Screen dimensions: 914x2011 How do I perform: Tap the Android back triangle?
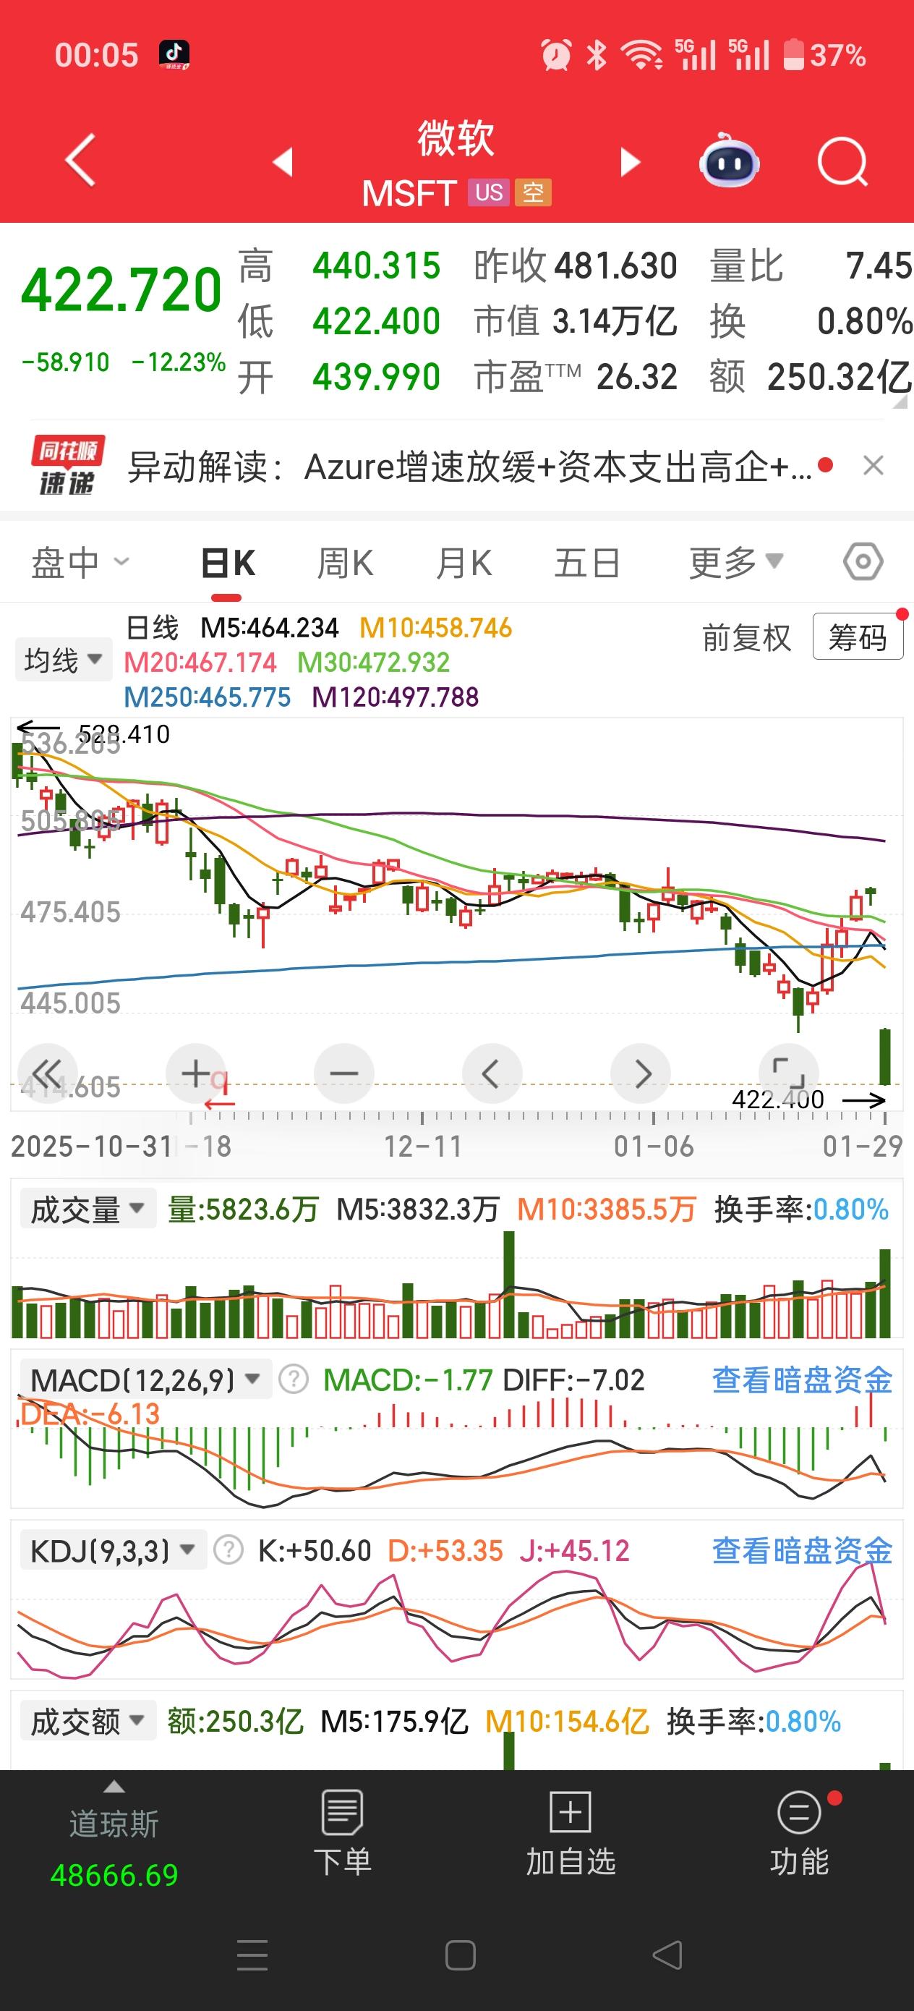[x=667, y=1955]
